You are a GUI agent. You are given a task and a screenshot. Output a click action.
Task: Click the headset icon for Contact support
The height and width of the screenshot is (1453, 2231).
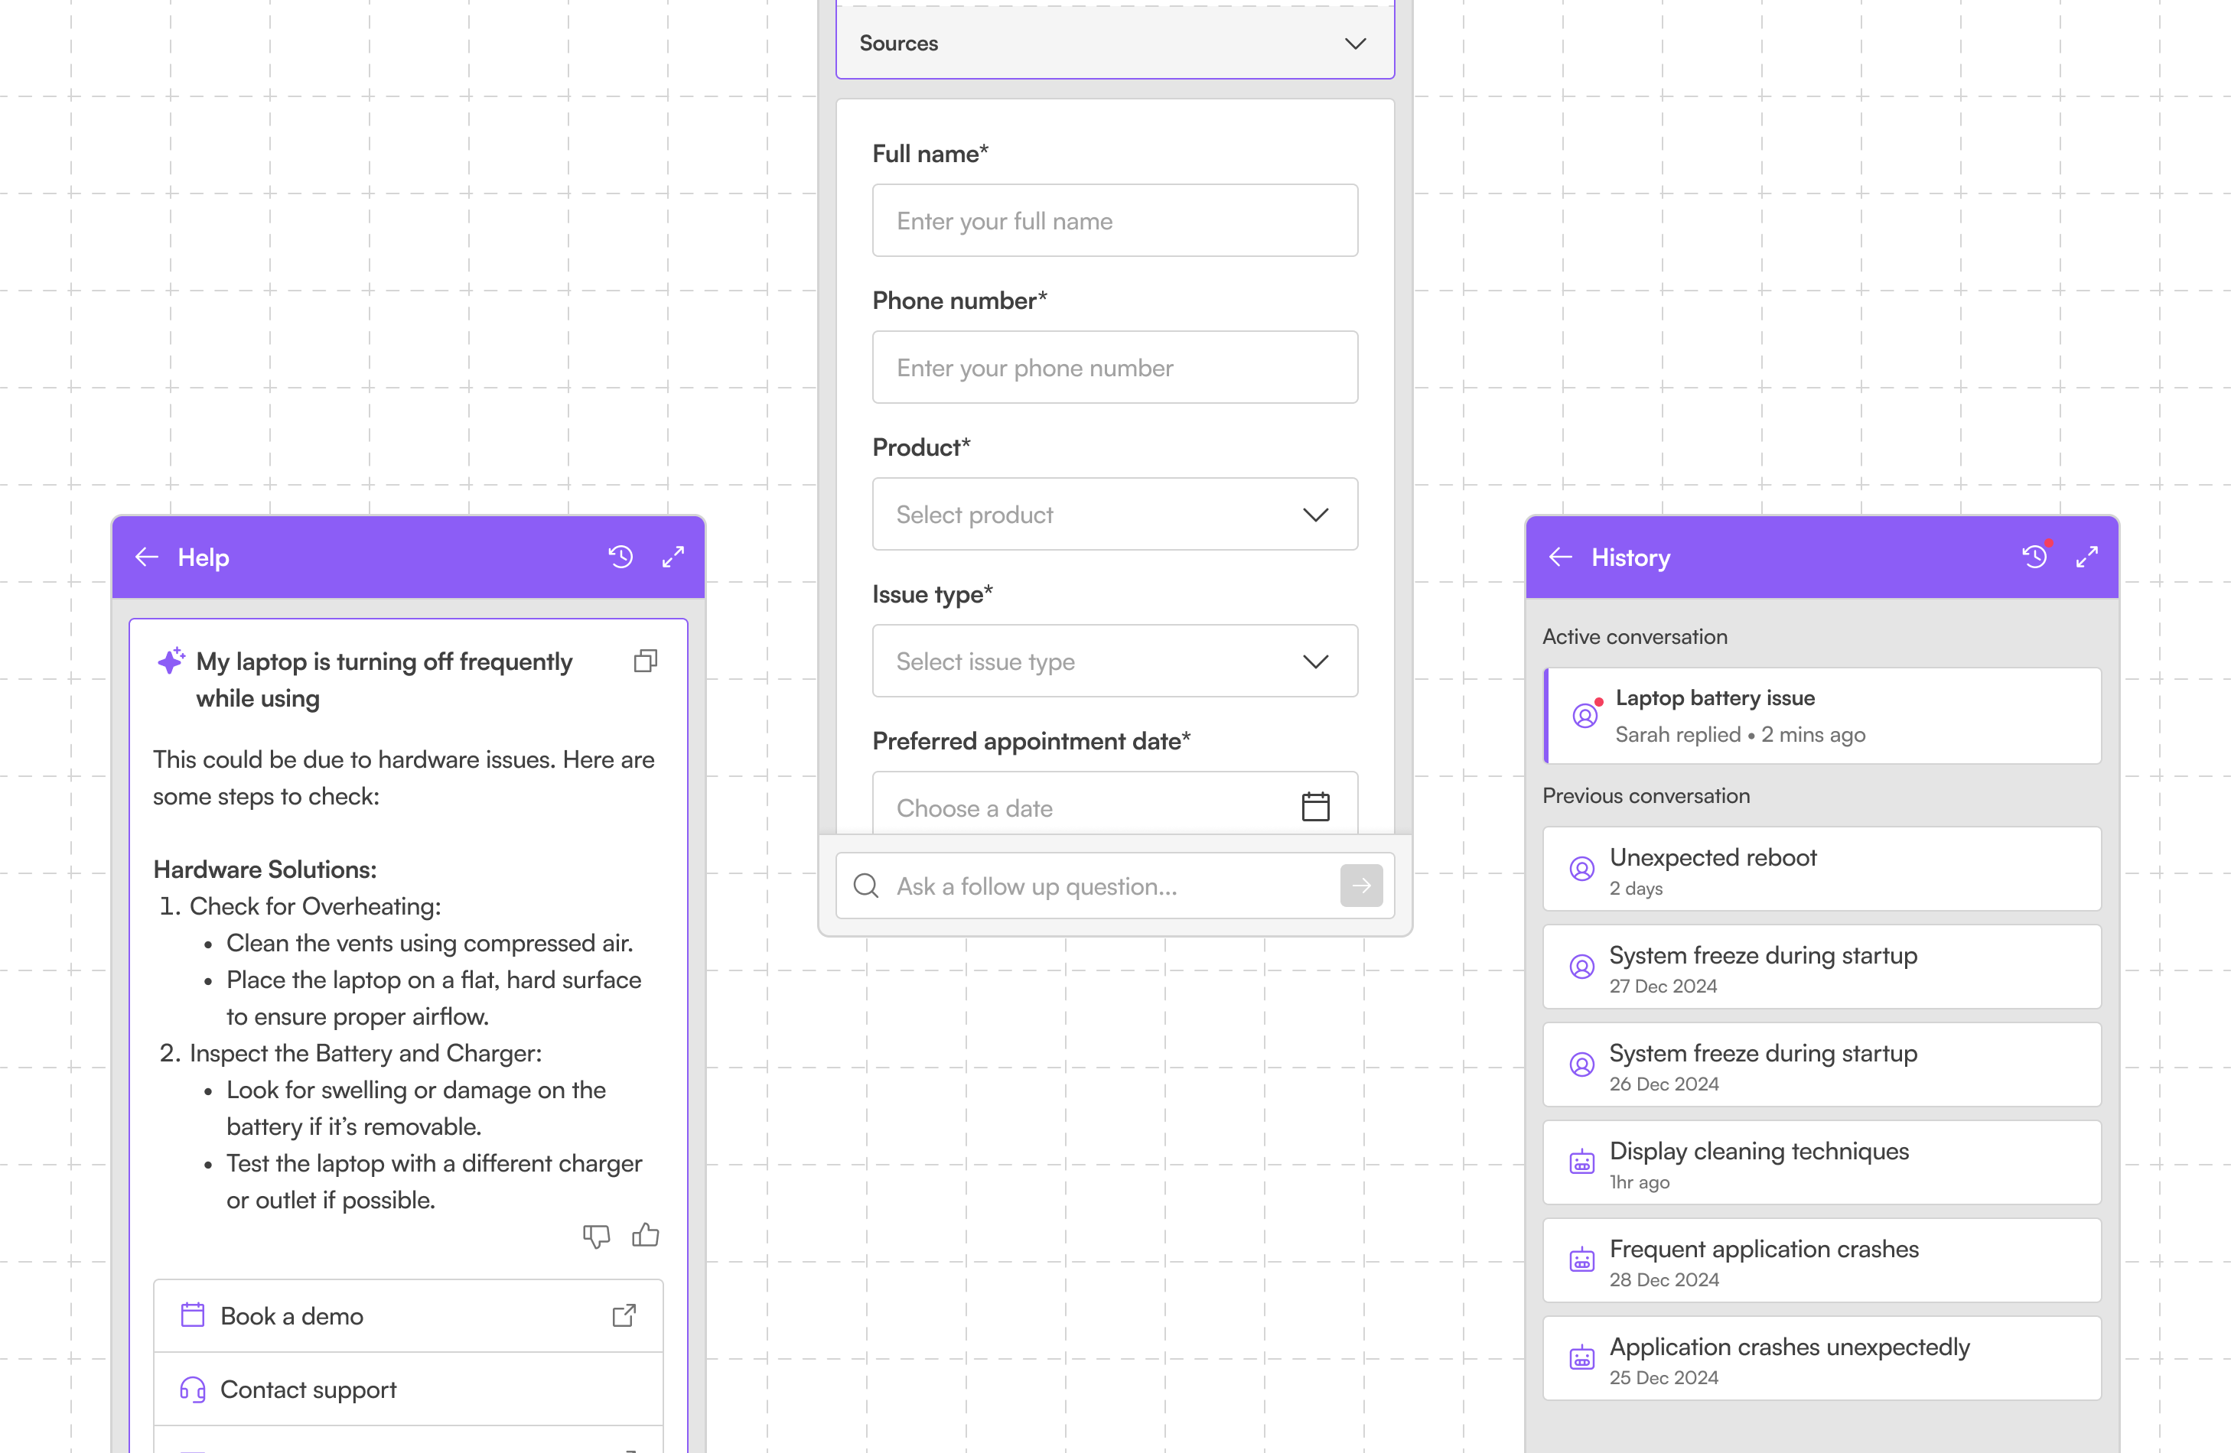[x=192, y=1390]
